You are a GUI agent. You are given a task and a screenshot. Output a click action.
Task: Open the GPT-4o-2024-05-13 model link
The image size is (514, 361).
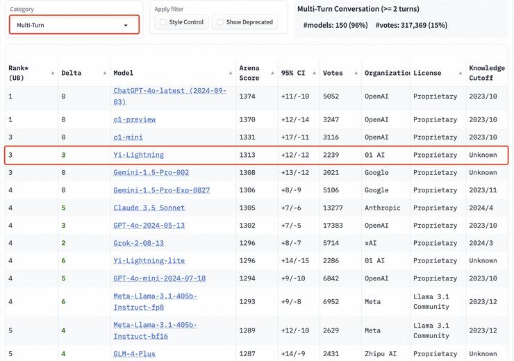click(149, 226)
